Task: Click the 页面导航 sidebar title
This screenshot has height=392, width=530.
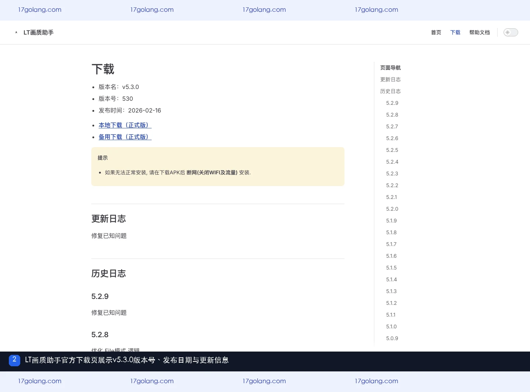Action: (391, 68)
